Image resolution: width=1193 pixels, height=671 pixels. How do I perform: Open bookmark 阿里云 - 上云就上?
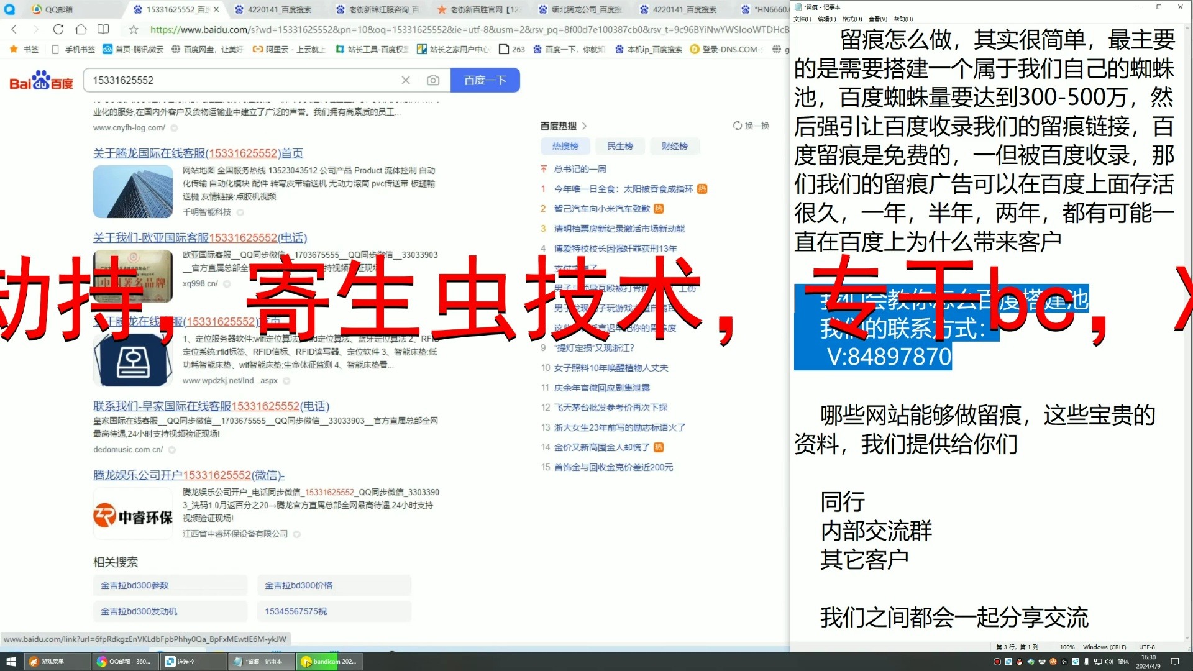click(x=289, y=49)
